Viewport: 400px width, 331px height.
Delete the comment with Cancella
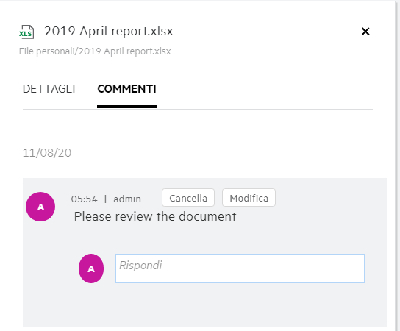[188, 198]
